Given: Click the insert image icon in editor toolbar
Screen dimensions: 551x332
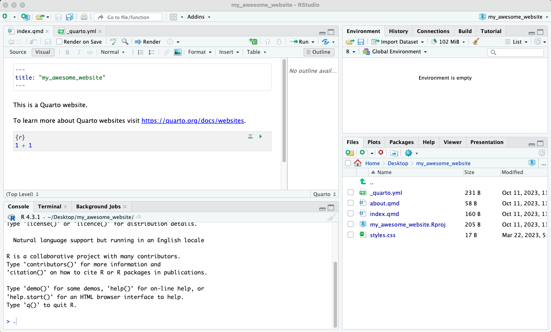Looking at the screenshot, I should pos(178,52).
